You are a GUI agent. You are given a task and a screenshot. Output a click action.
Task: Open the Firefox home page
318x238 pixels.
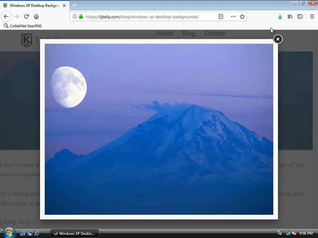pyautogui.click(x=36, y=17)
